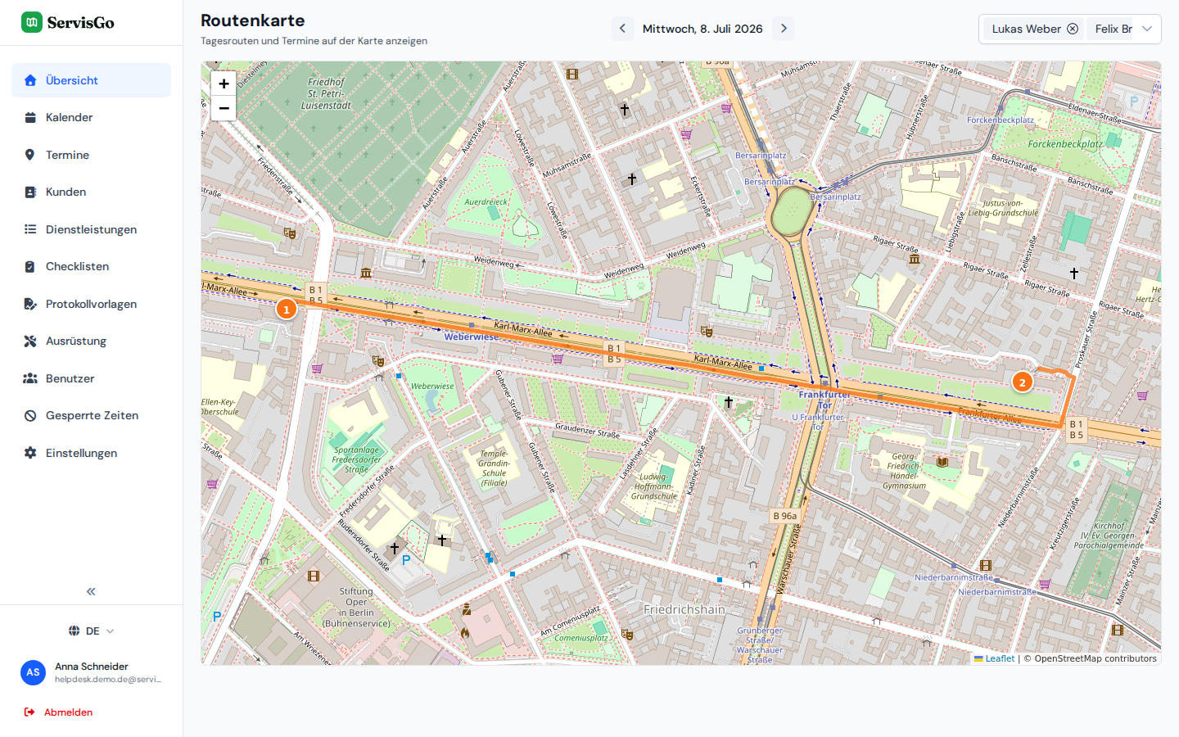The height and width of the screenshot is (737, 1179).
Task: Click the Forckenbeckplatz park label
Action: point(1065,144)
